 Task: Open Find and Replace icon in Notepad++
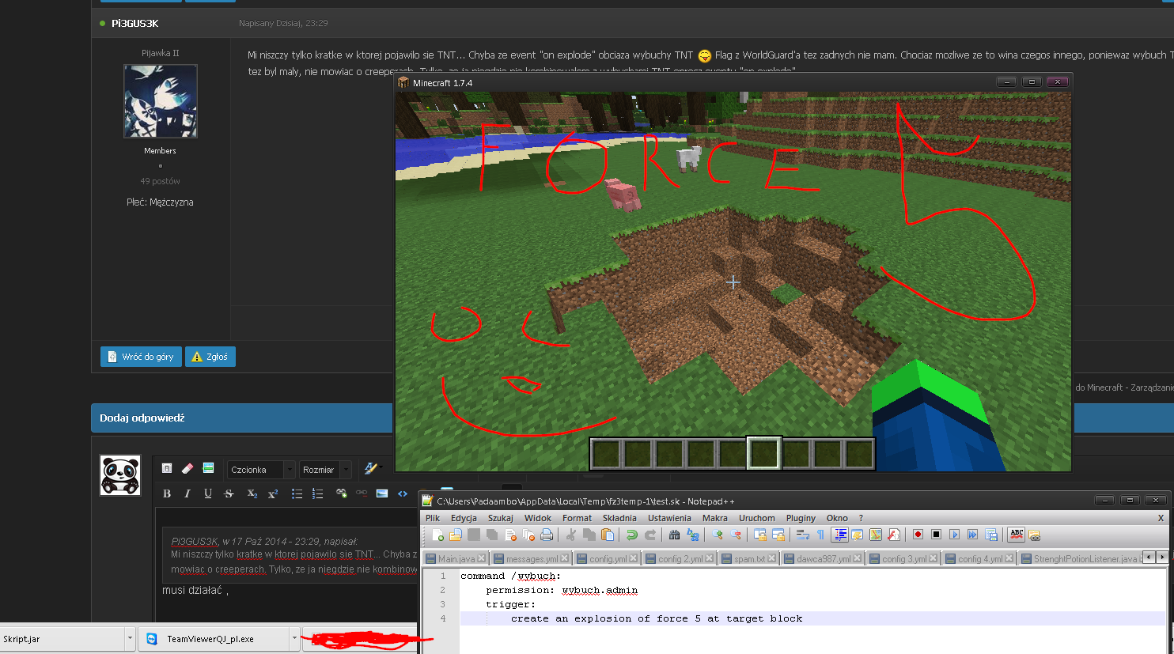[692, 535]
